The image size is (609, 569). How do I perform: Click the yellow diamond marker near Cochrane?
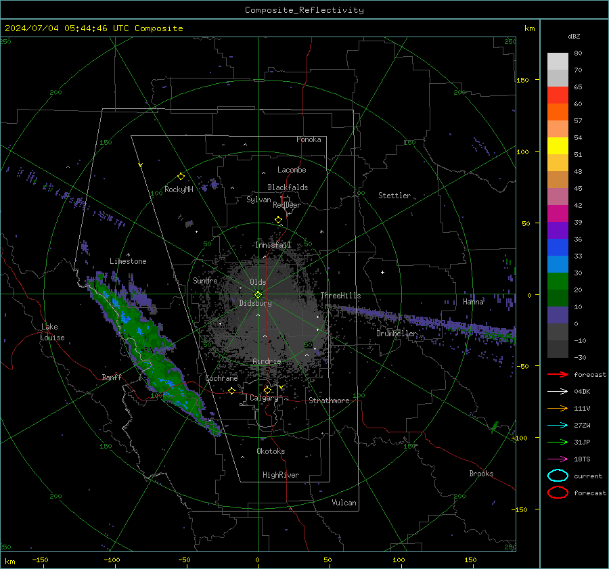(x=231, y=390)
